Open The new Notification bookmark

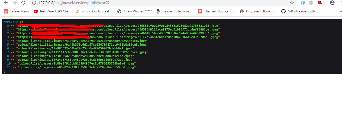[217, 11]
